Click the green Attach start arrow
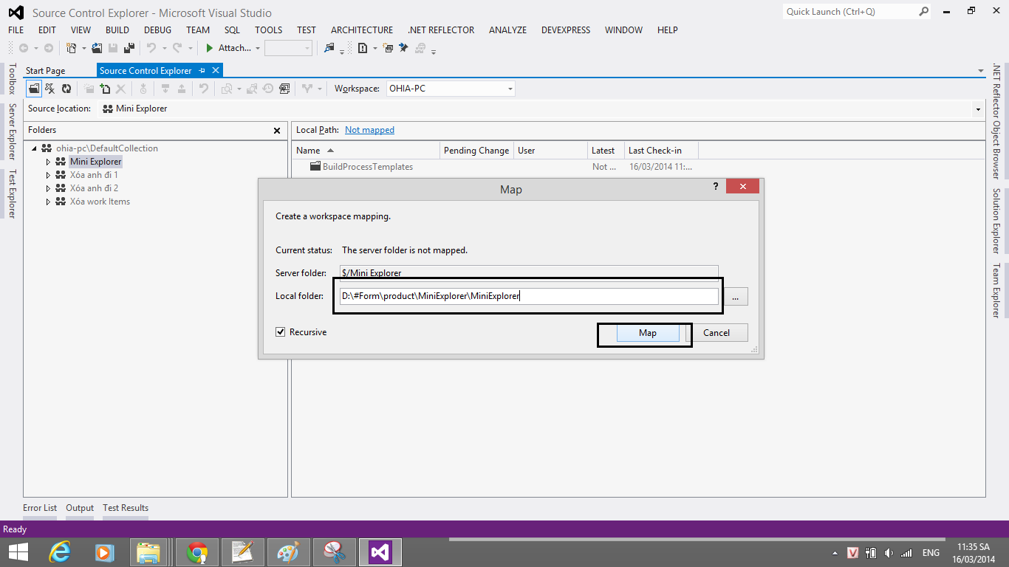1009x567 pixels. [x=210, y=48]
